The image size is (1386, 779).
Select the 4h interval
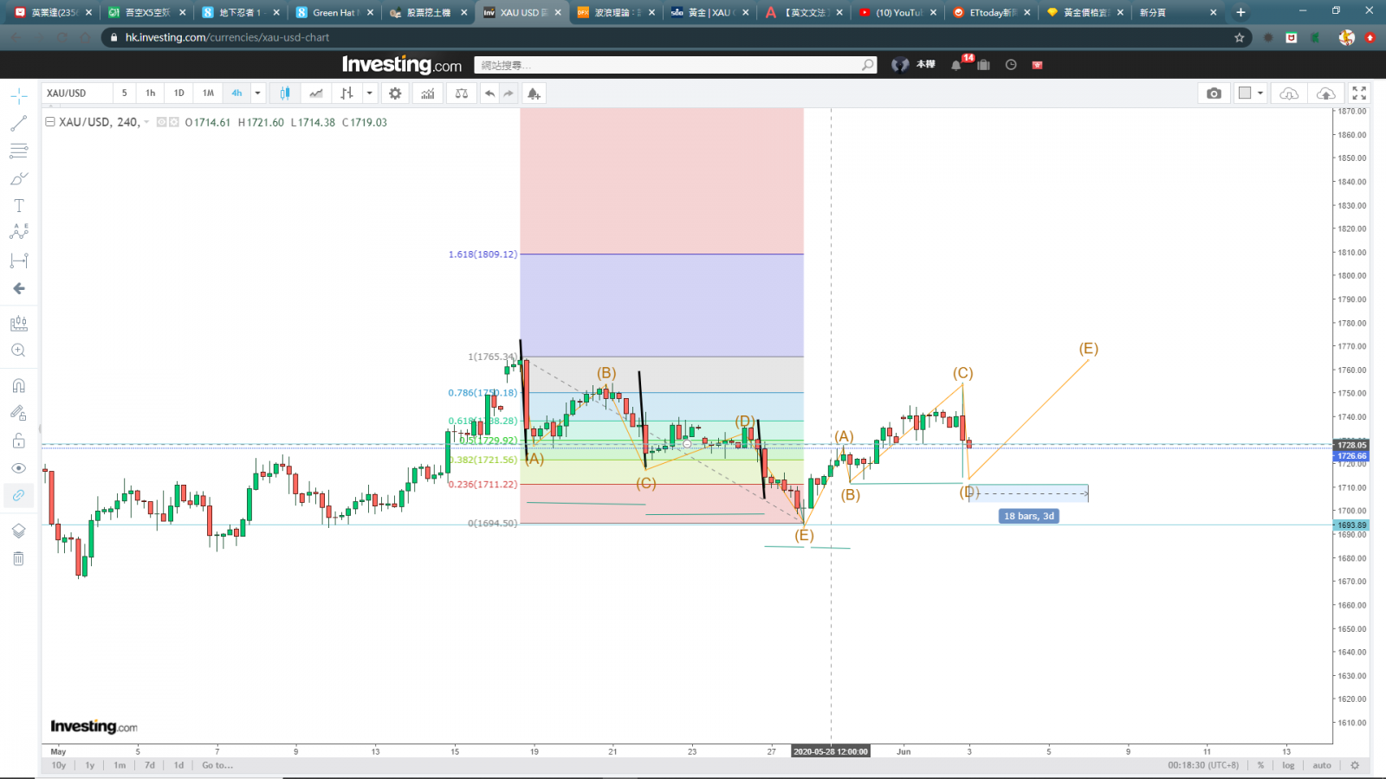coord(236,93)
